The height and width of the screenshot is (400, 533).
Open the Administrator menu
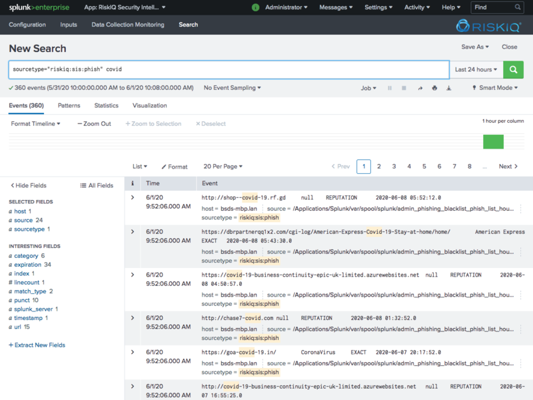(x=286, y=7)
